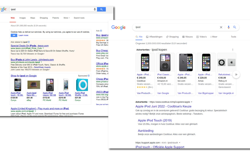The image size is (250, 156).
Task: Click the 'Learn more' cookie link
Action: (23, 35)
